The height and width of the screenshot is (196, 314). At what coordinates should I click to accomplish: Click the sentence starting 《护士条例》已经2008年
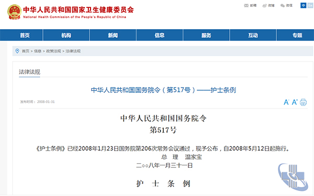point(163,149)
